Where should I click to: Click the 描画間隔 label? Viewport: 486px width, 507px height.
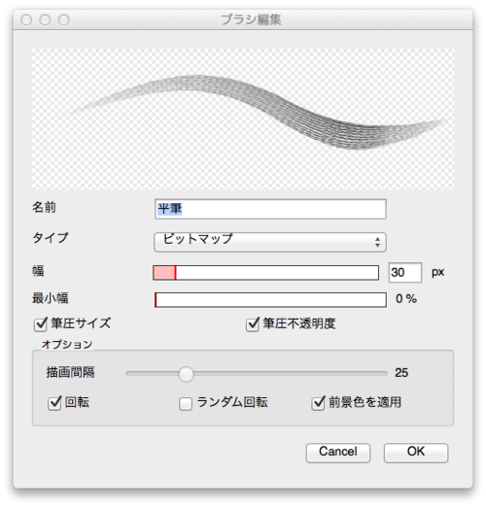70,372
